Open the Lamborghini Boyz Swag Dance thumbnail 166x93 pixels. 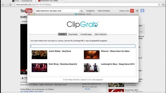click(x=92, y=68)
